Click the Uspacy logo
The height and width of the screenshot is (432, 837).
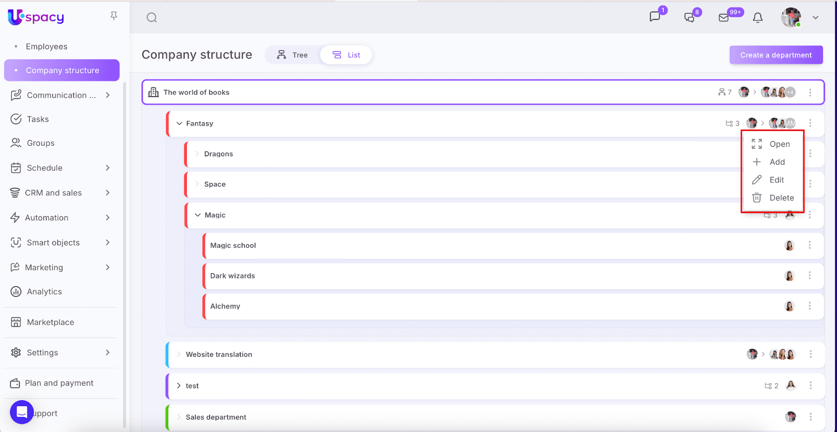pyautogui.click(x=36, y=17)
